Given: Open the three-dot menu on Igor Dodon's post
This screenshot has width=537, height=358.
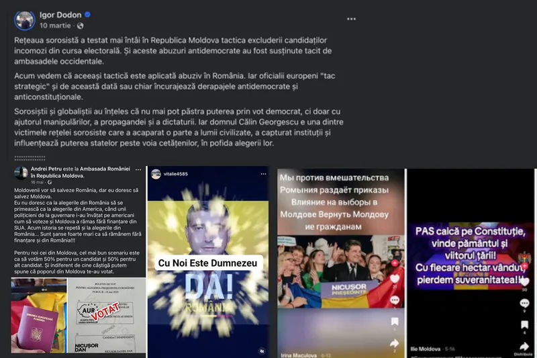Looking at the screenshot, I should click(351, 19).
